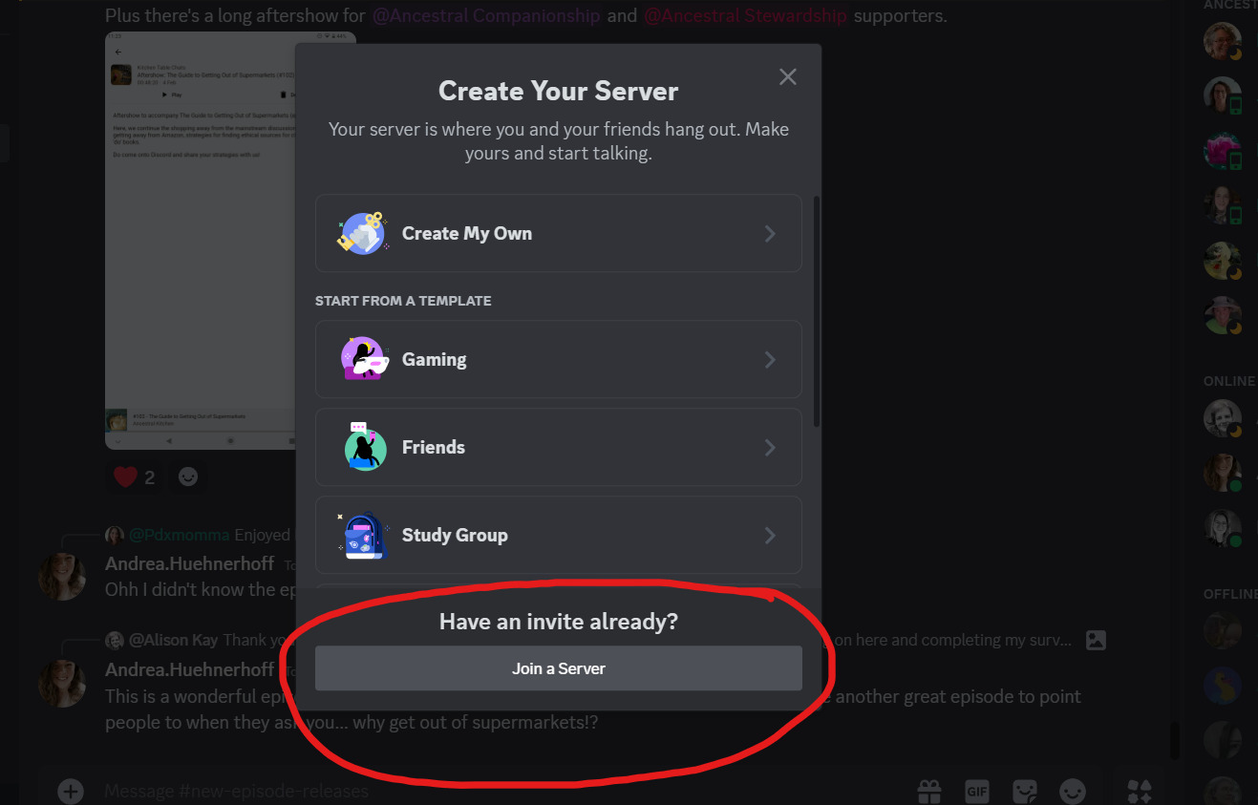Click the OFFLINE header in member list
This screenshot has width=1258, height=805.
[x=1230, y=594]
